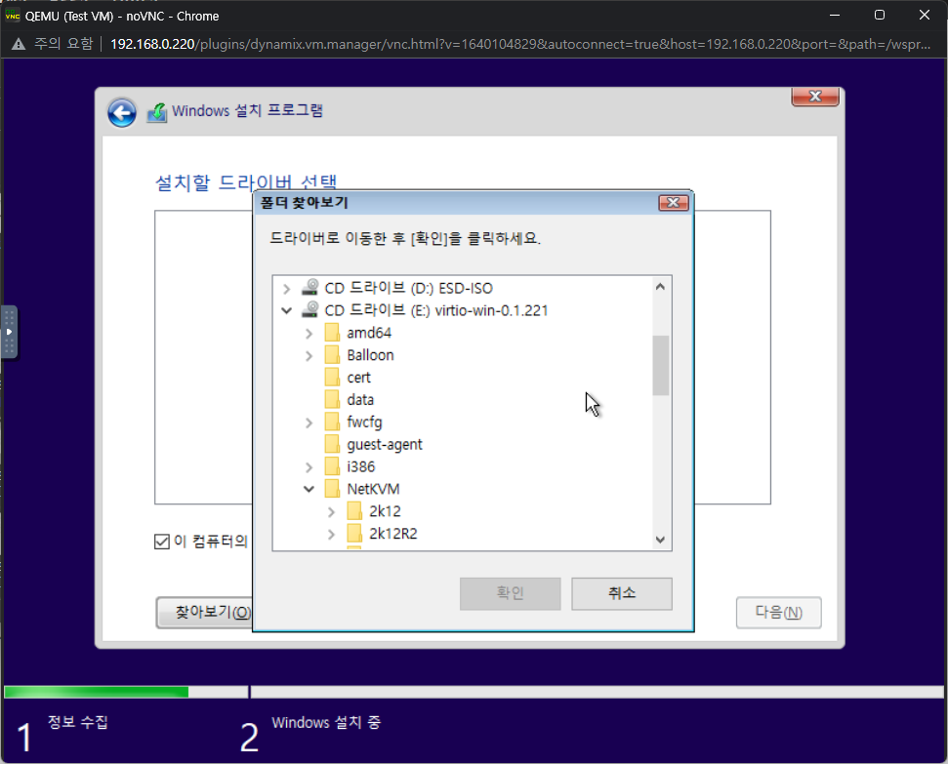Image resolution: width=948 pixels, height=764 pixels.
Task: Select the 'amd64' folder name
Action: (x=369, y=333)
